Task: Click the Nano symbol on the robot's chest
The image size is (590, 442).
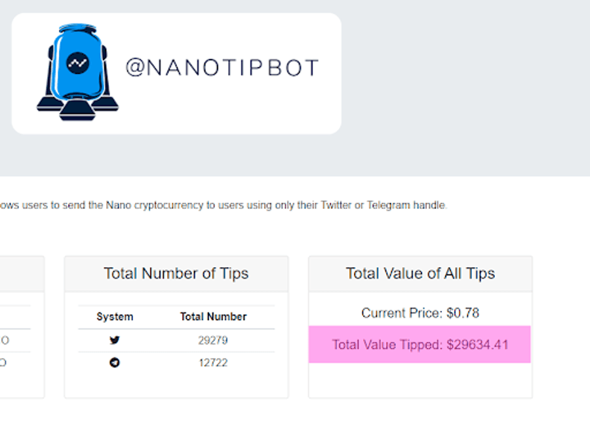Action: [78, 63]
